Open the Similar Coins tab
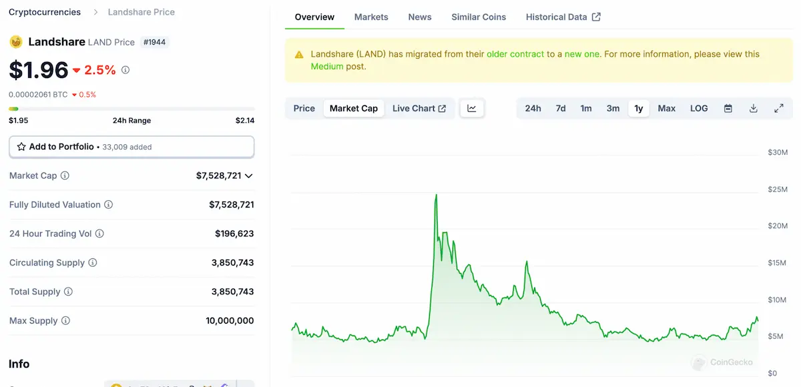Viewport: 801px width, 387px height. pos(479,17)
